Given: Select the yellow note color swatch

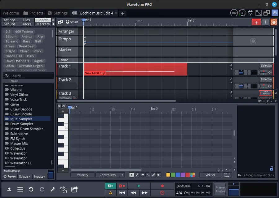Looking at the screenshot, I should tap(168, 175).
